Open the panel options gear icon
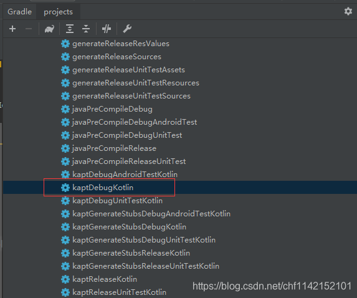This screenshot has height=298, width=357. (x=348, y=11)
